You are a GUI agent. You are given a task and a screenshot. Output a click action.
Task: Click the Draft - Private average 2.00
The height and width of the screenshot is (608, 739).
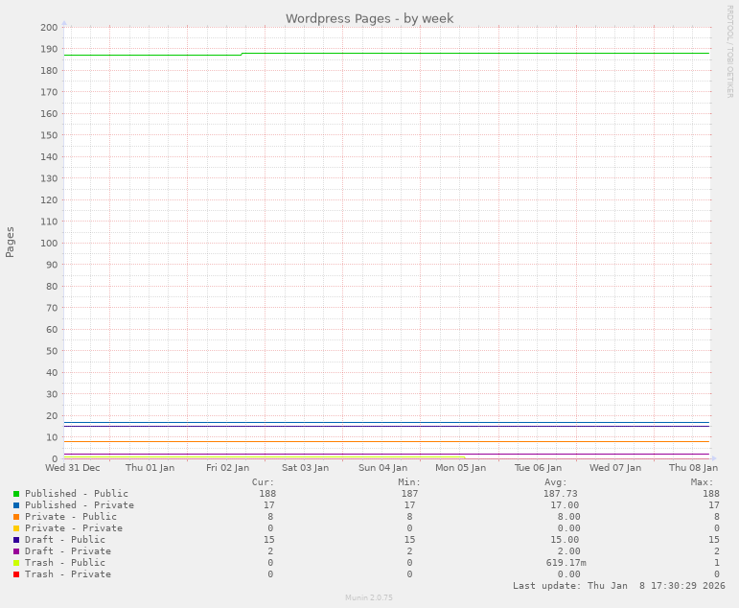click(568, 550)
